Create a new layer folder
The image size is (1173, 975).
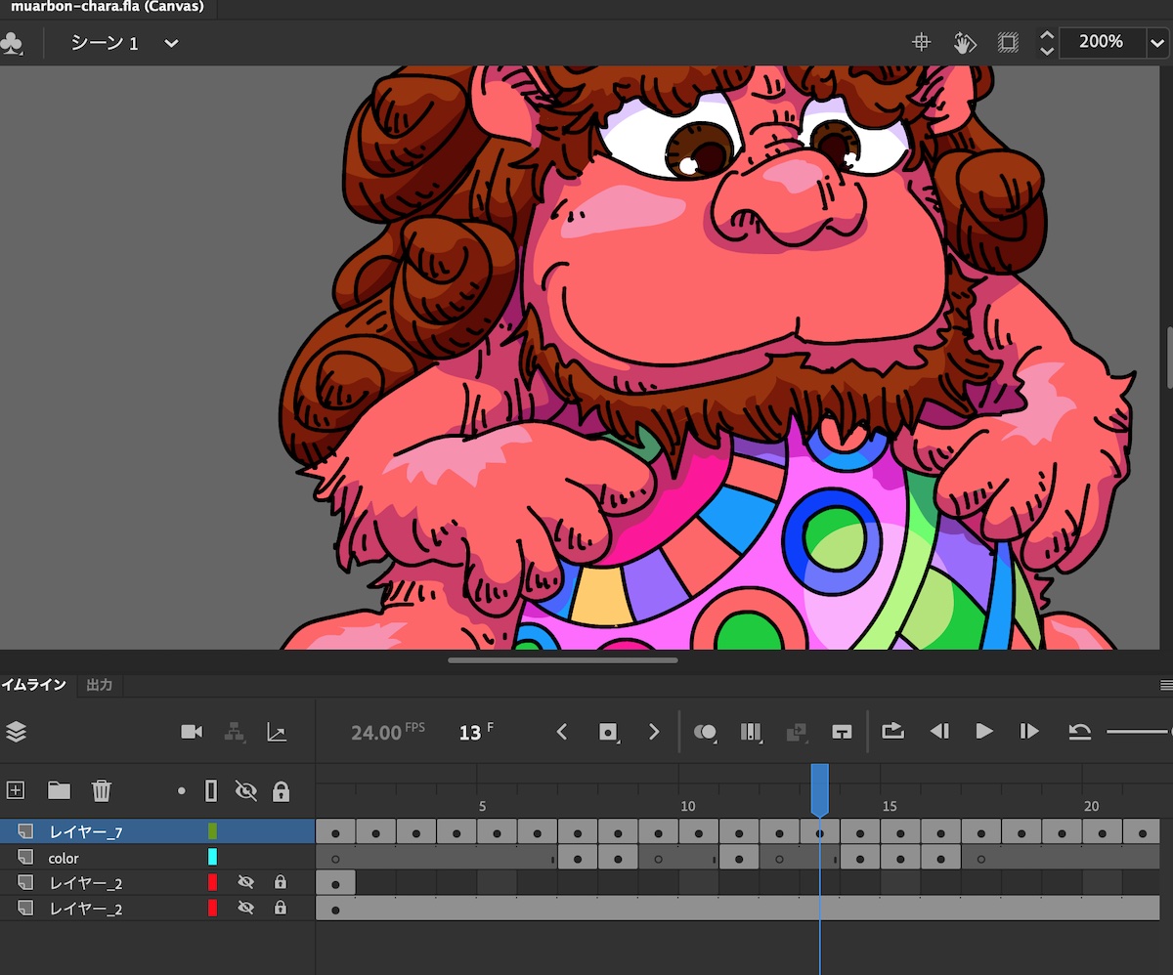point(59,789)
